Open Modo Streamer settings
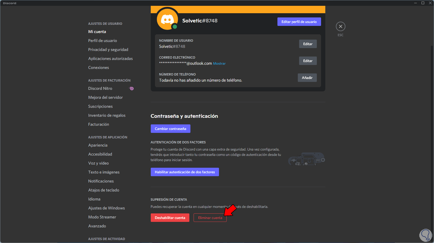434x243 pixels. pos(102,217)
